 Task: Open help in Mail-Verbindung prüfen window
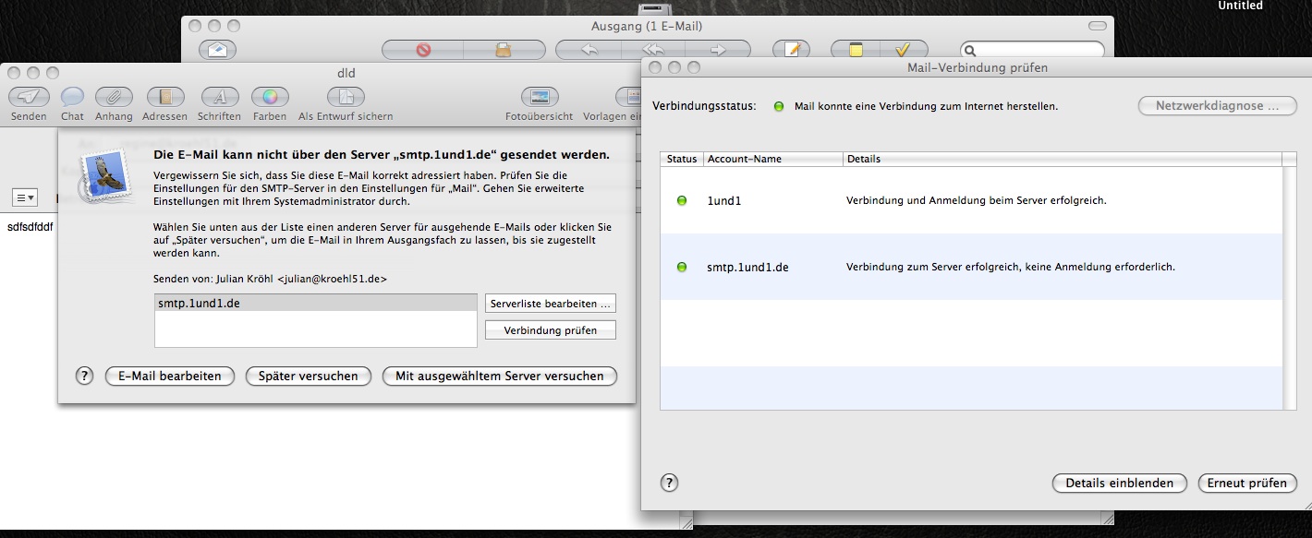point(670,483)
